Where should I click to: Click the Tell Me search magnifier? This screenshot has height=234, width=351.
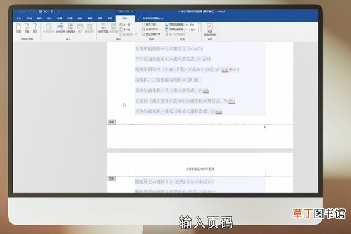(139, 18)
